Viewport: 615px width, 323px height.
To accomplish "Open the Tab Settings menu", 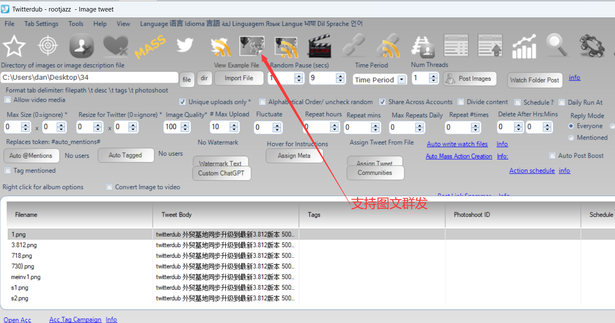I will [x=41, y=24].
